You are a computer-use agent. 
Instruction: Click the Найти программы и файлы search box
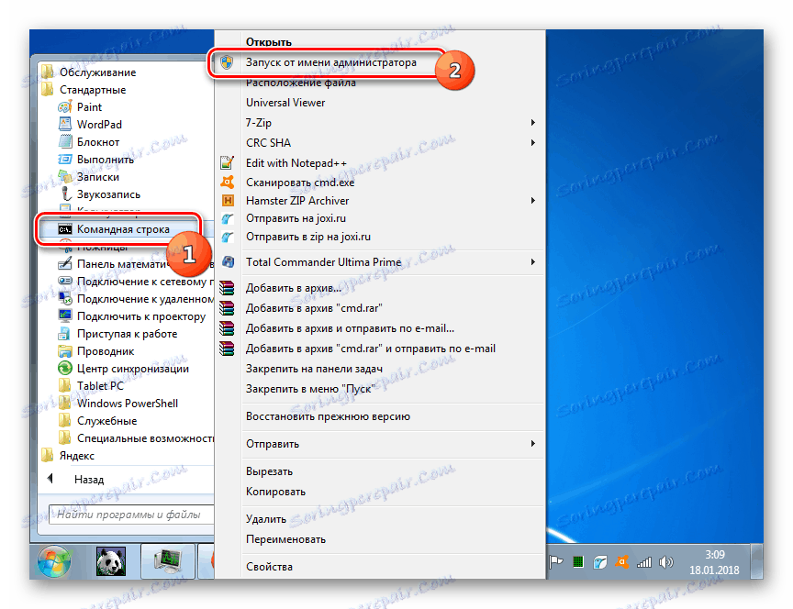click(x=131, y=515)
